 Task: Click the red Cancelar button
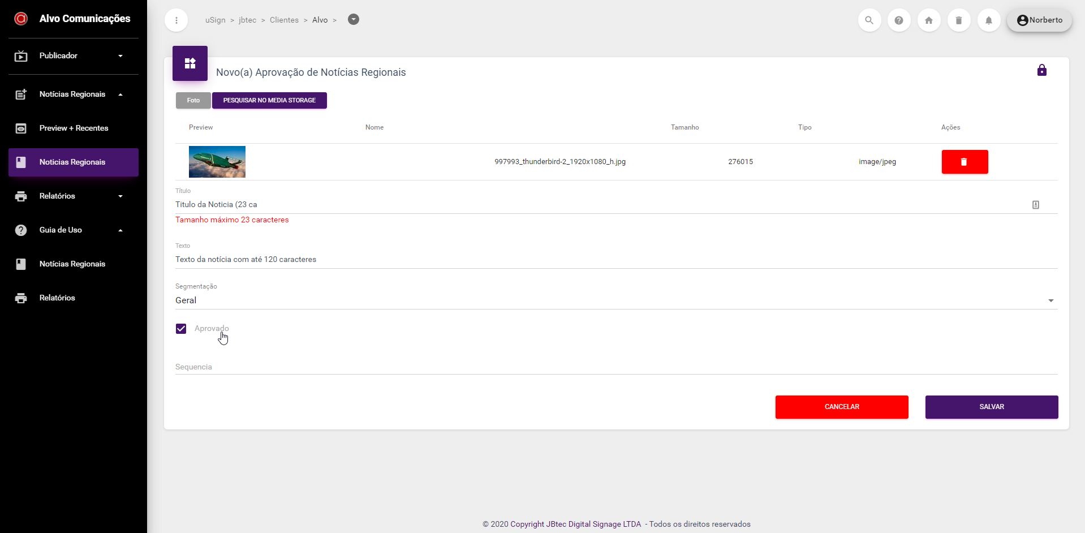coord(842,407)
